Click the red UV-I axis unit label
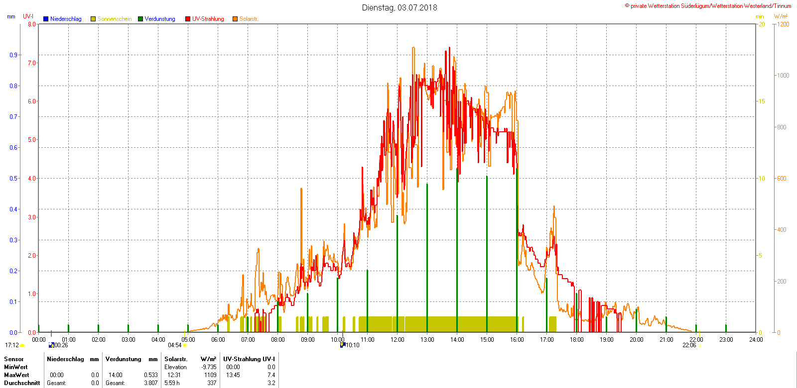This screenshot has width=797, height=388. [28, 16]
